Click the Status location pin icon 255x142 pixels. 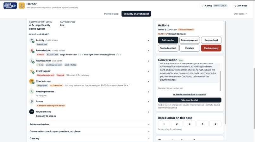pyautogui.click(x=32, y=101)
